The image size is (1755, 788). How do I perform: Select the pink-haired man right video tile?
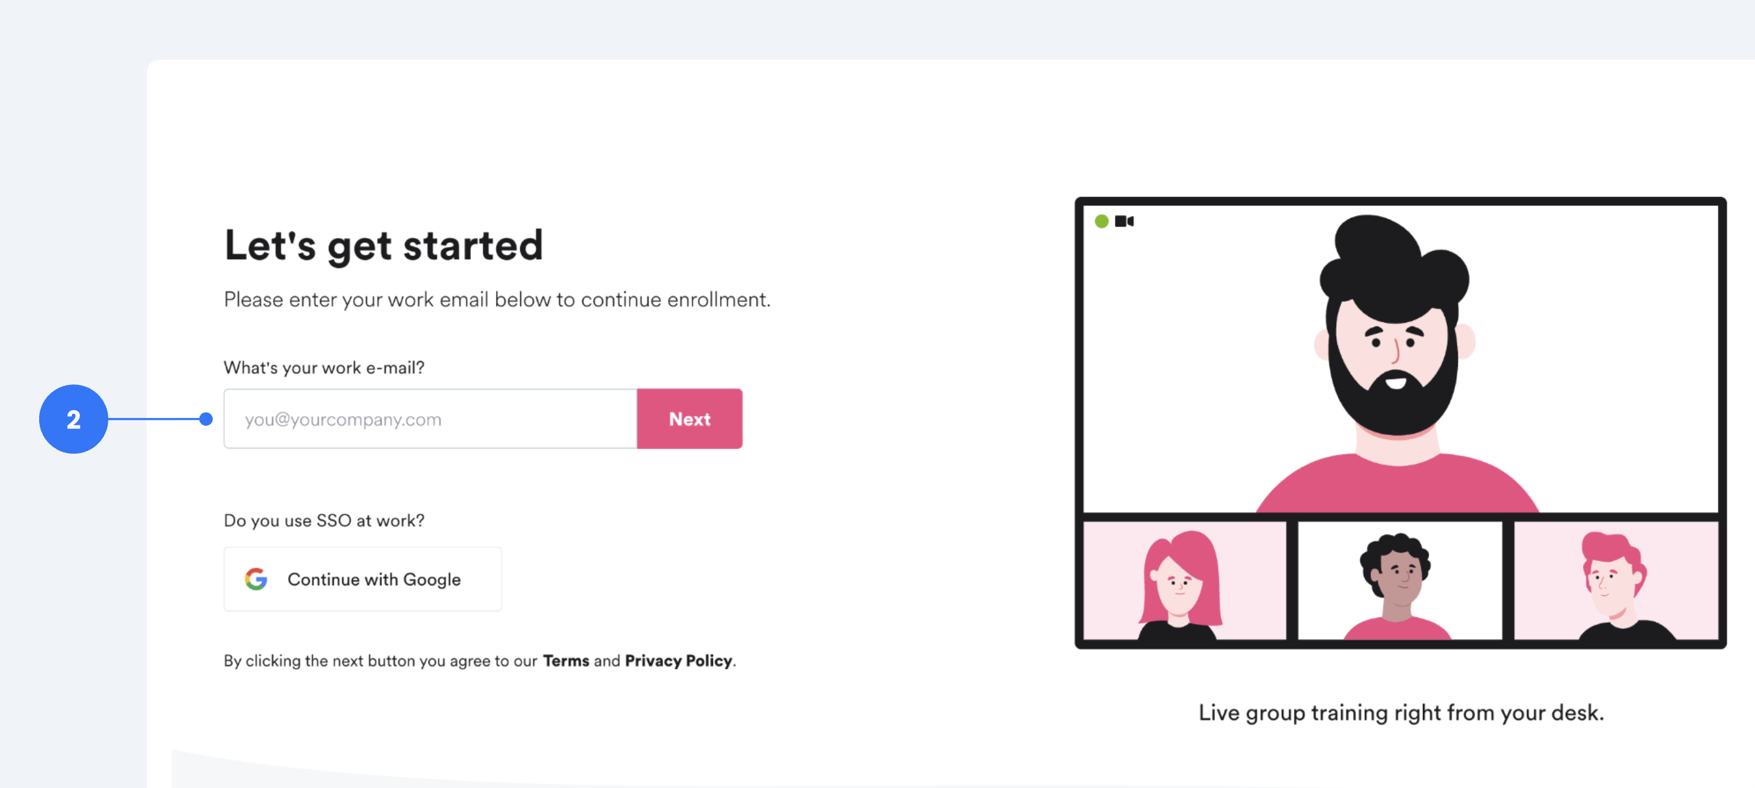pyautogui.click(x=1615, y=580)
